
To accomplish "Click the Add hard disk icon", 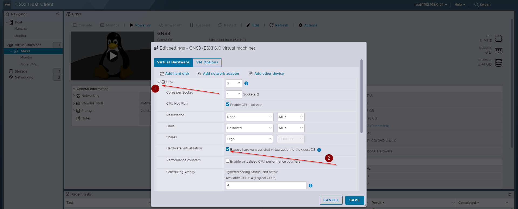I will pos(162,74).
